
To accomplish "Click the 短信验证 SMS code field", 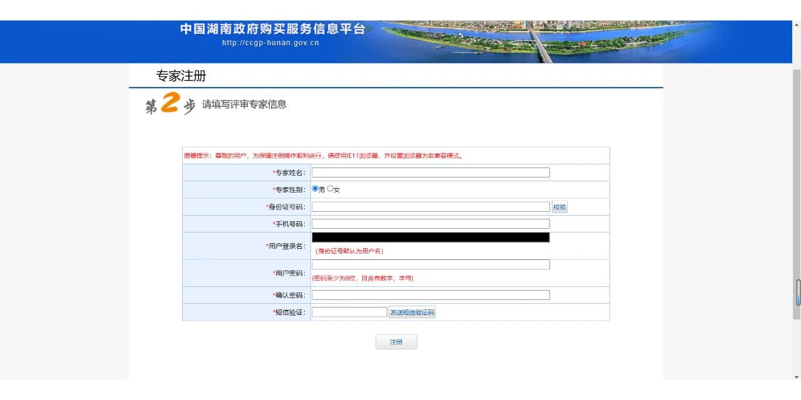I will point(349,311).
